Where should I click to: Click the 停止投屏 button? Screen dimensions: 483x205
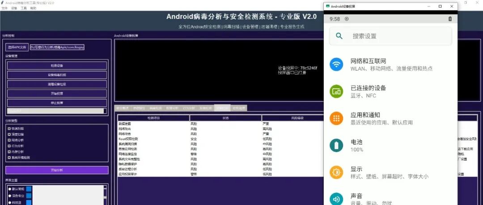click(57, 102)
